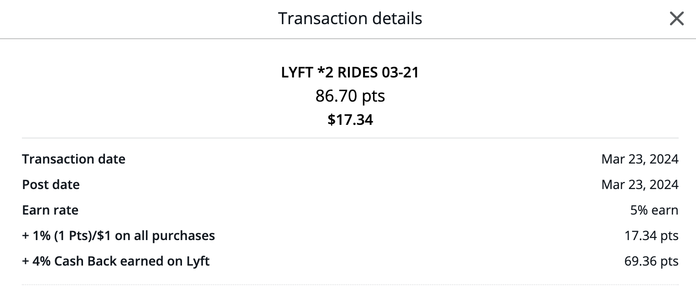Select the 5% earn value
The width and height of the screenshot is (696, 287).
coord(654,210)
